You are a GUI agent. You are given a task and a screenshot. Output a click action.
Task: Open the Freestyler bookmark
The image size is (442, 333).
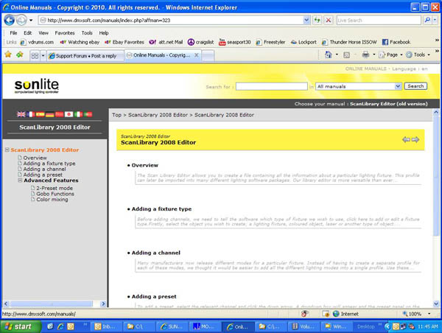pyautogui.click(x=270, y=42)
